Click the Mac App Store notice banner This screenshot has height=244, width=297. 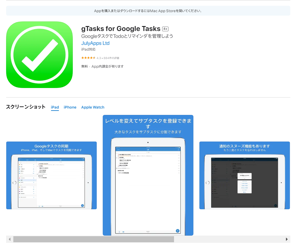coord(148,11)
